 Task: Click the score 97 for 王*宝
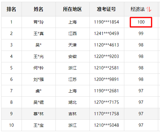click(141, 125)
